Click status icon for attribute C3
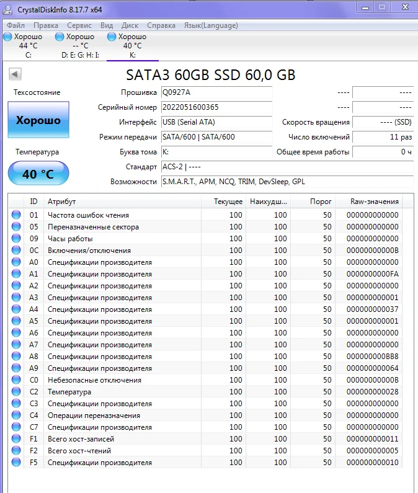 tap(16, 404)
